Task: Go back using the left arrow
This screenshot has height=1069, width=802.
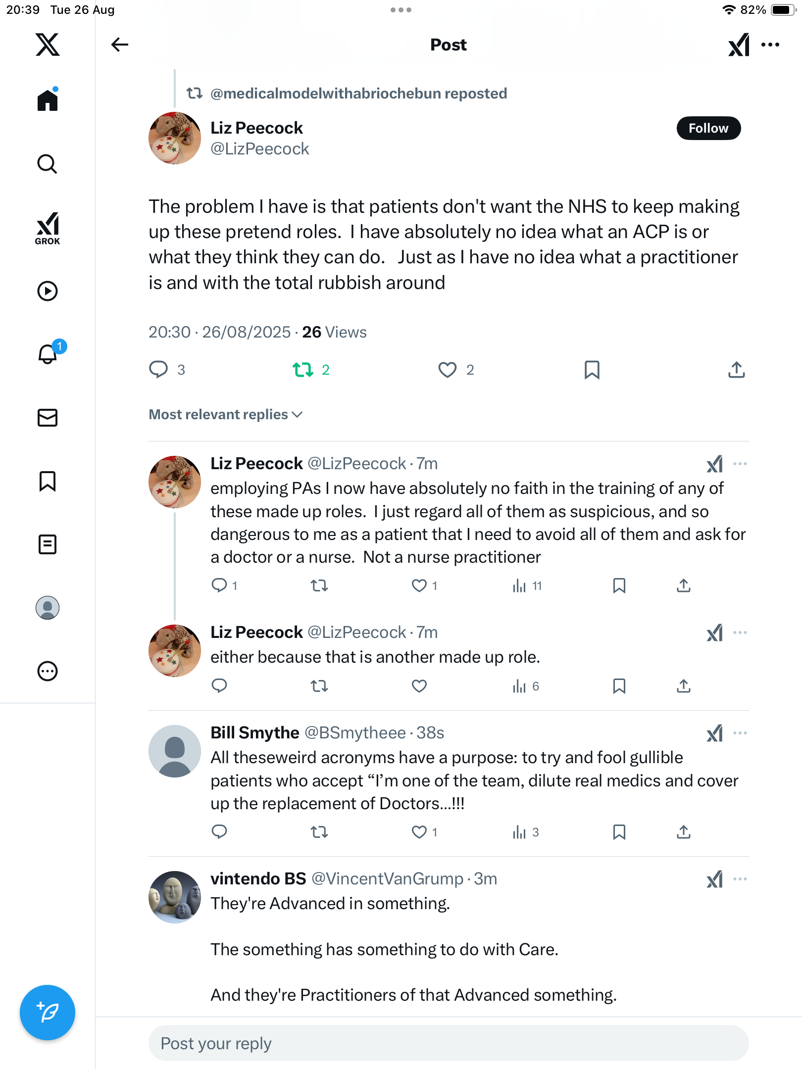Action: [x=119, y=45]
